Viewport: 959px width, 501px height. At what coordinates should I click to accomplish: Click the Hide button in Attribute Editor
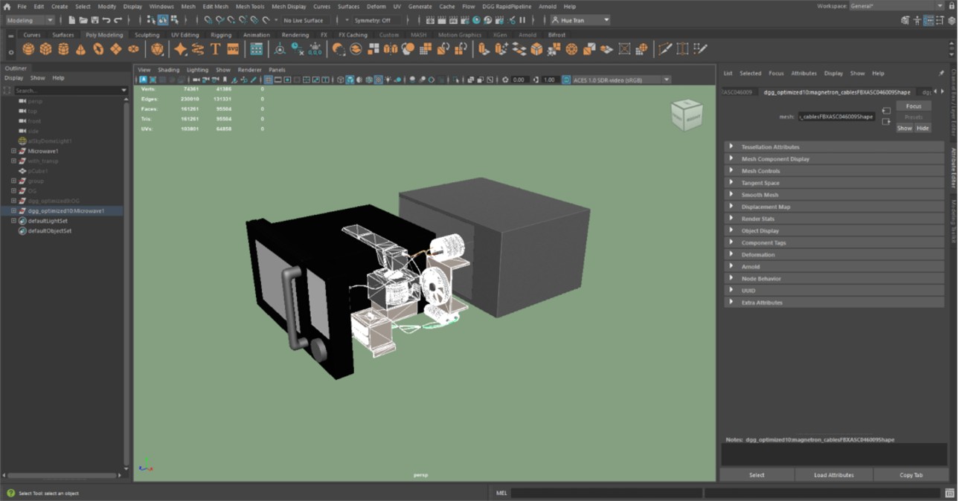tap(923, 128)
